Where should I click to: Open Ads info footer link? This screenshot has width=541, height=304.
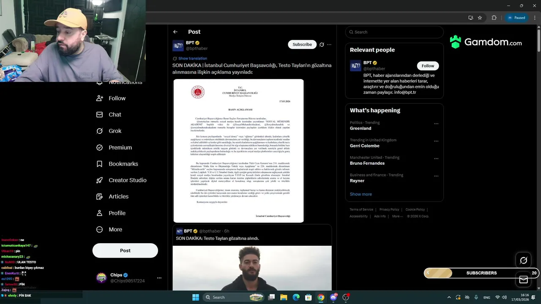[380, 216]
